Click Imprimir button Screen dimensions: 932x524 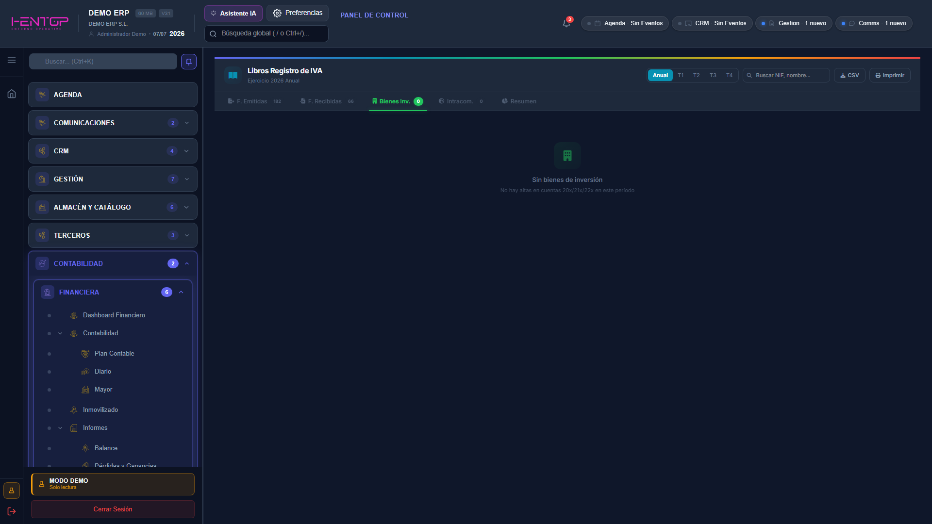pyautogui.click(x=890, y=75)
